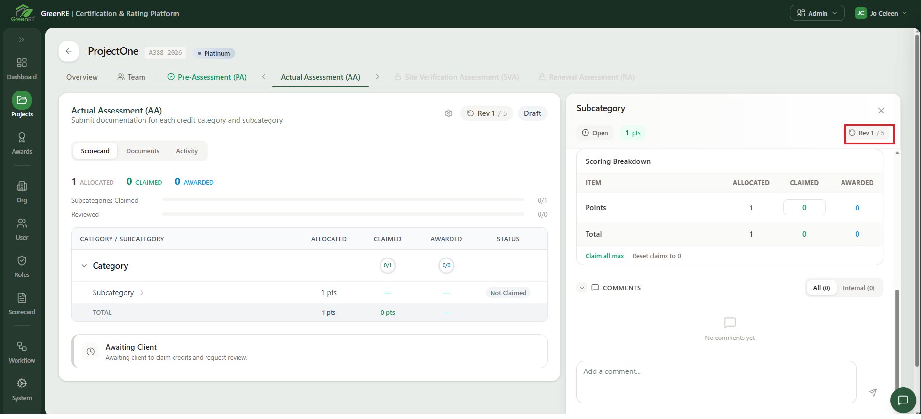921x419 pixels.
Task: Collapse the Category row
Action: coord(84,266)
